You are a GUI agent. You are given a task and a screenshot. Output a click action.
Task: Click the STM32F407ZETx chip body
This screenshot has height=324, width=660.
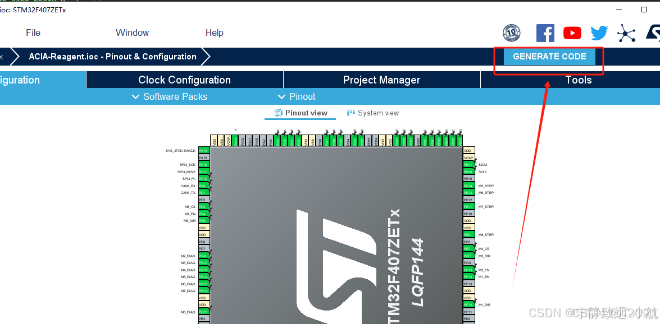tap(336, 235)
